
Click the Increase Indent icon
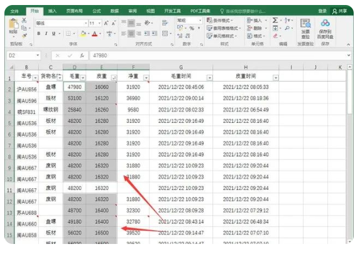(155, 34)
